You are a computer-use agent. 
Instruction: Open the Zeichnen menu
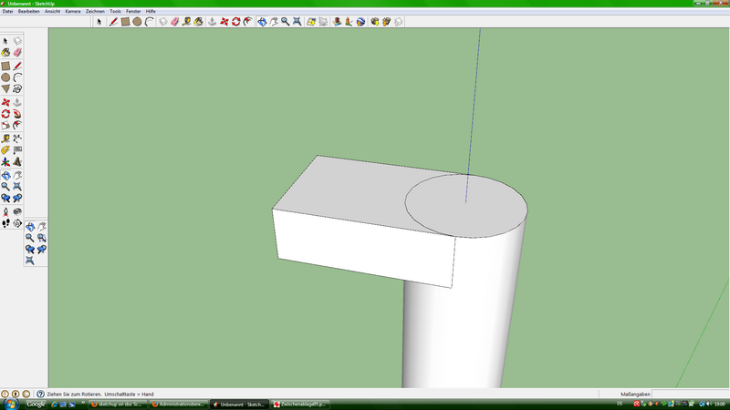pyautogui.click(x=95, y=11)
